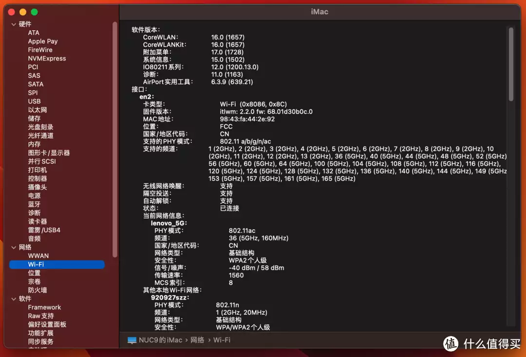Select Framework under the software section
The height and width of the screenshot is (357, 526).
(x=44, y=307)
